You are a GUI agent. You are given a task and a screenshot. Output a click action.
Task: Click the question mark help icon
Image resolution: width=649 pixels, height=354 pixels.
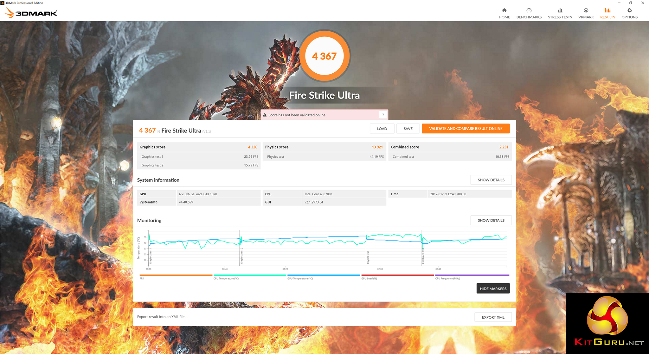point(383,115)
